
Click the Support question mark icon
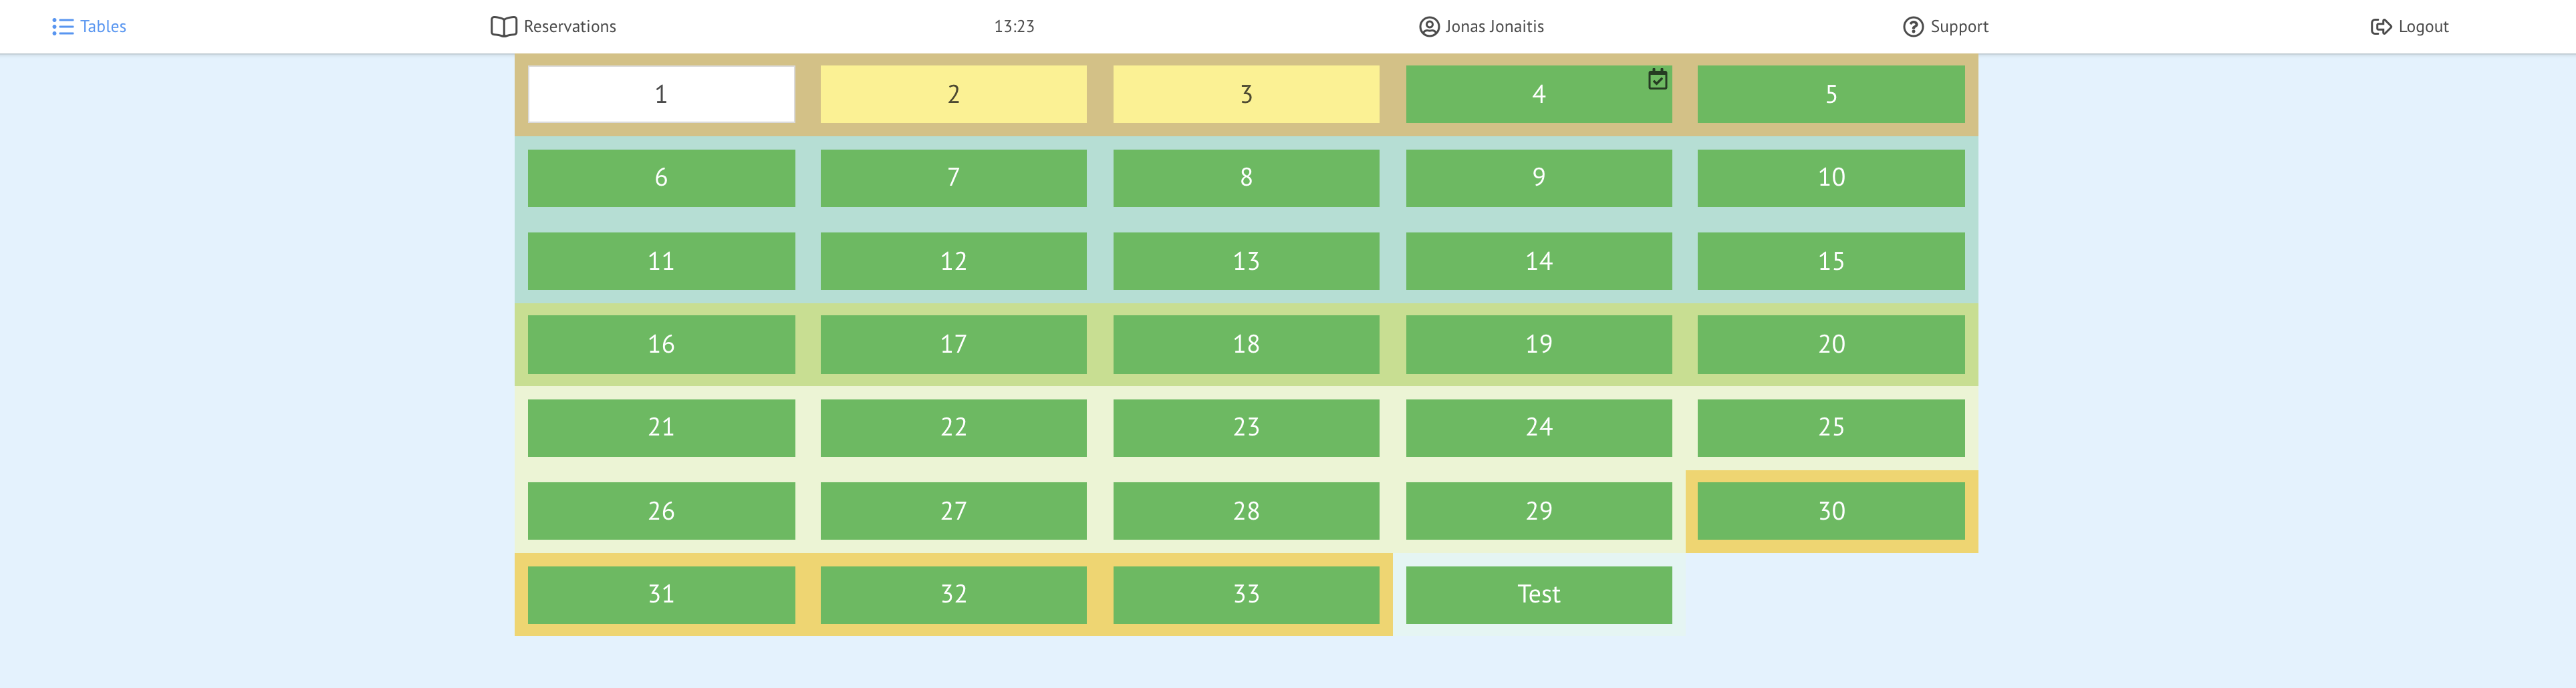pyautogui.click(x=1912, y=27)
